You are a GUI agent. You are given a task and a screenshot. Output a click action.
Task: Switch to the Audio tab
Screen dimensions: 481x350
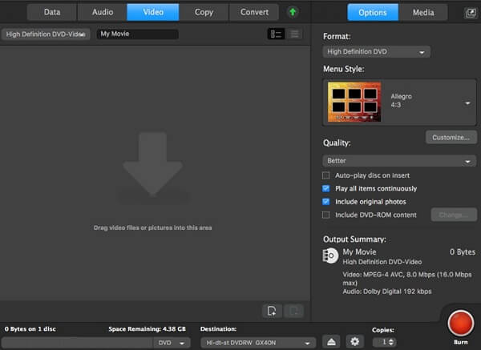click(x=101, y=13)
